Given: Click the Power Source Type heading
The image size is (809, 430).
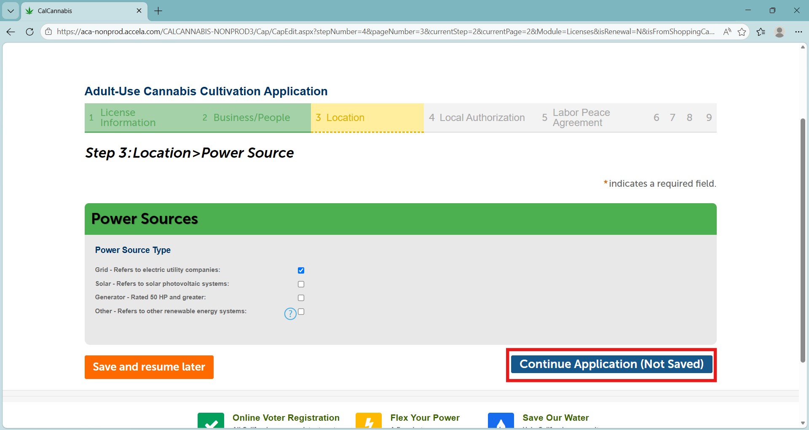Looking at the screenshot, I should click(133, 250).
